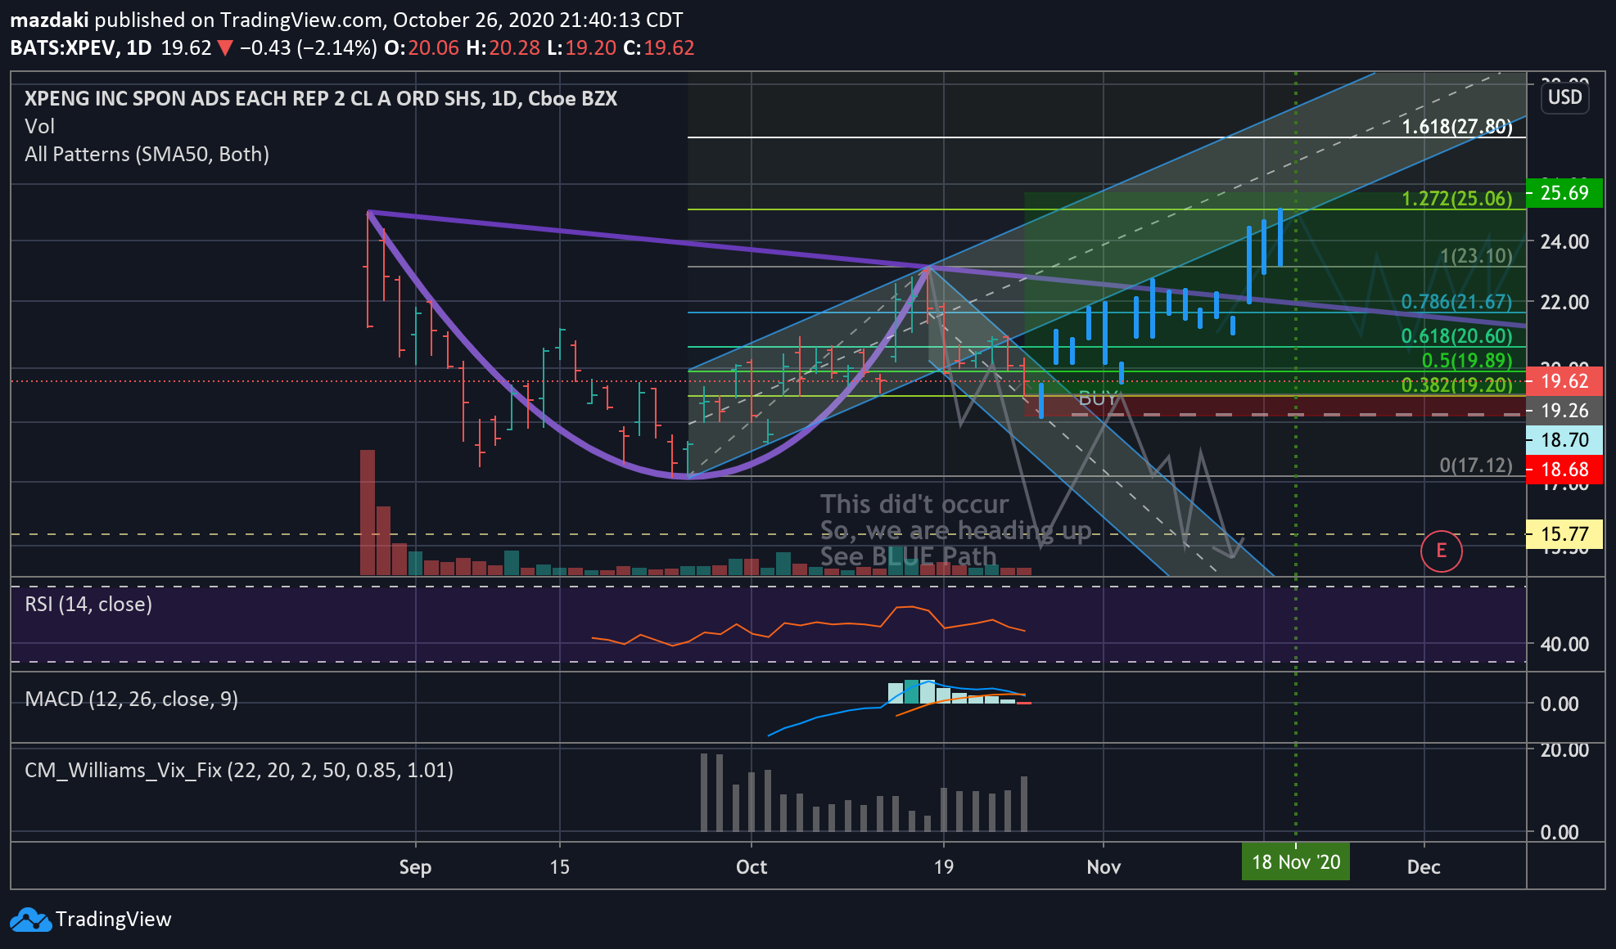Click the CM_Williams_Vix_Fix indicator label
The width and height of the screenshot is (1616, 949).
point(239,771)
